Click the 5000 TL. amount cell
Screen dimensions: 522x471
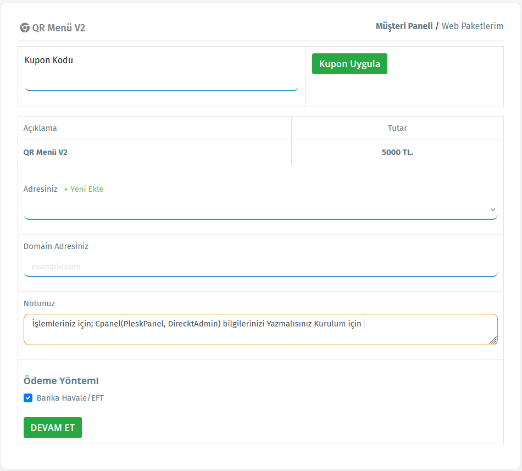(397, 152)
